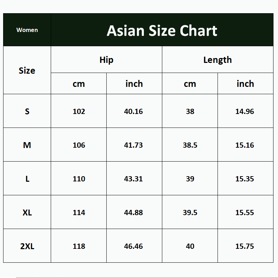Click the 41.73 hip inch cell
The image size is (278, 278).
[133, 145]
